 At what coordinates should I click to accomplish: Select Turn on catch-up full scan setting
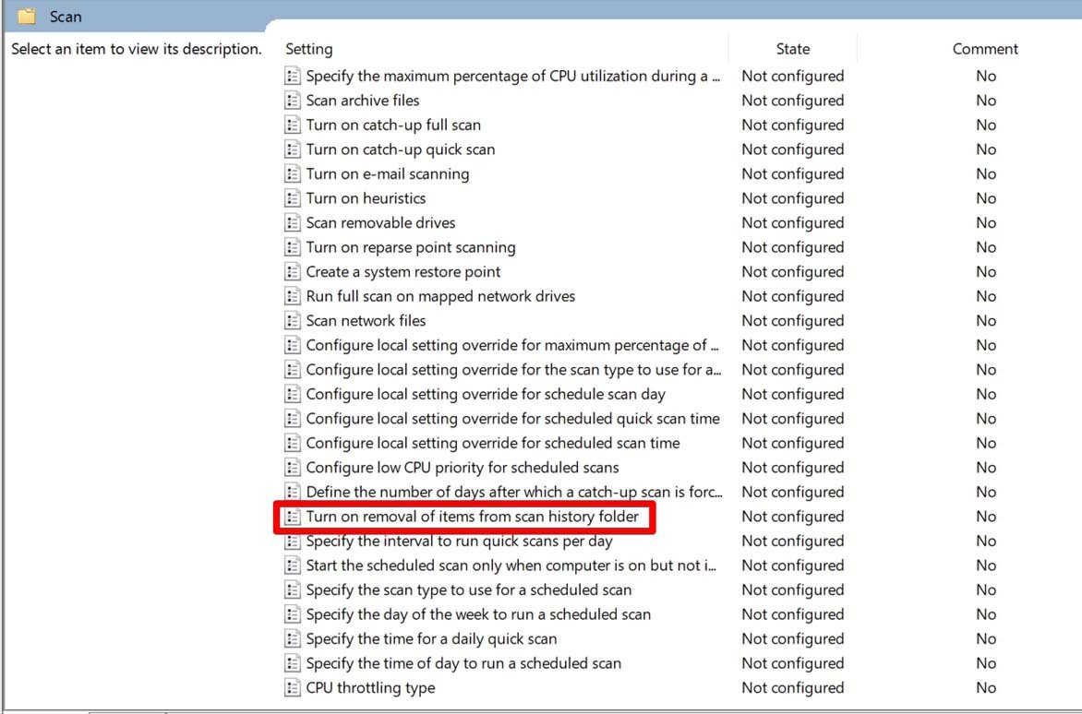pos(393,125)
